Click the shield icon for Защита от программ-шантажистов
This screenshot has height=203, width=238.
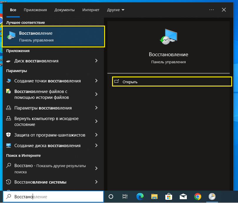pyautogui.click(x=9, y=135)
